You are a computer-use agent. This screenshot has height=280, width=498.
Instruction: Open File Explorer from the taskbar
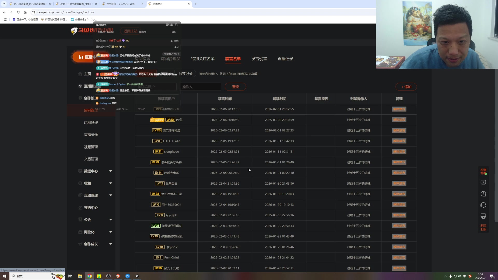click(80, 276)
